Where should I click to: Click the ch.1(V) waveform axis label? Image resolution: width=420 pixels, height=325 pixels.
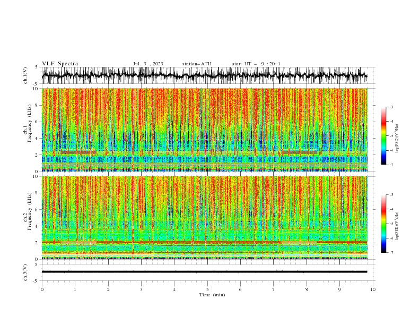(25, 75)
